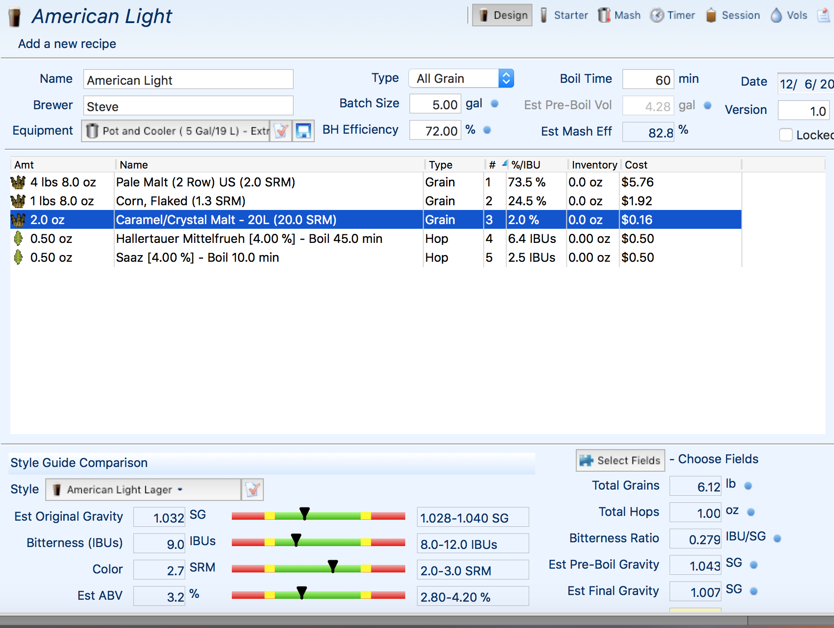Viewport: 834px width, 628px height.
Task: Click the beer glass icon beside recipe title
Action: point(15,17)
